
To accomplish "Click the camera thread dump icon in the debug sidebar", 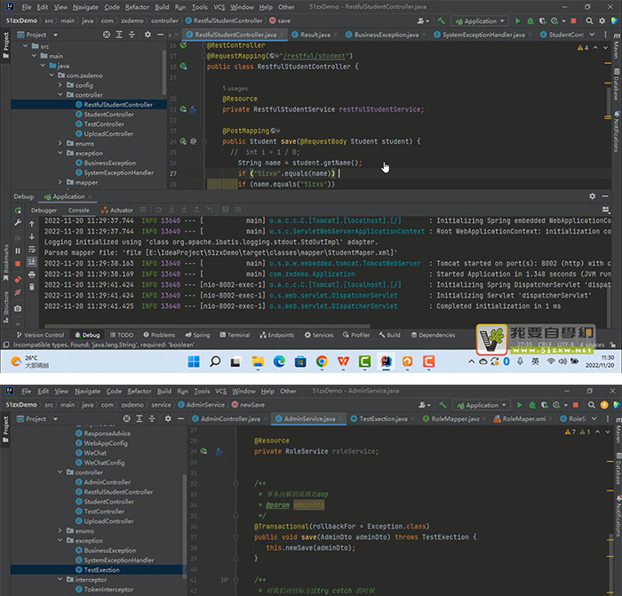I will (x=18, y=308).
